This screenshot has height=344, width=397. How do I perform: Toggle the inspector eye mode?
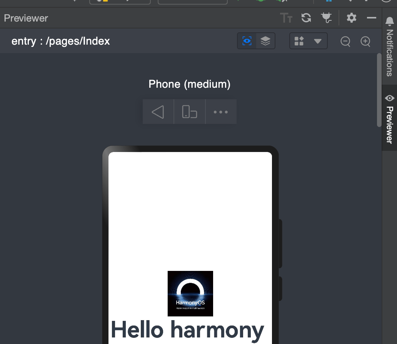click(x=247, y=41)
